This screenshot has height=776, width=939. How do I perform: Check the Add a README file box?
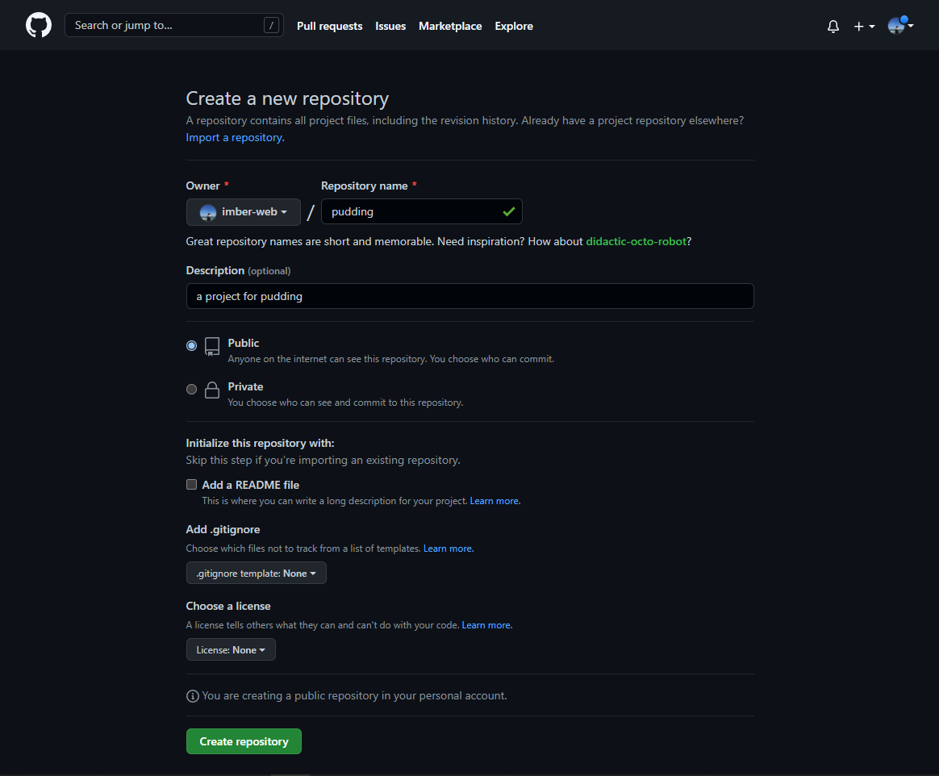click(x=192, y=485)
